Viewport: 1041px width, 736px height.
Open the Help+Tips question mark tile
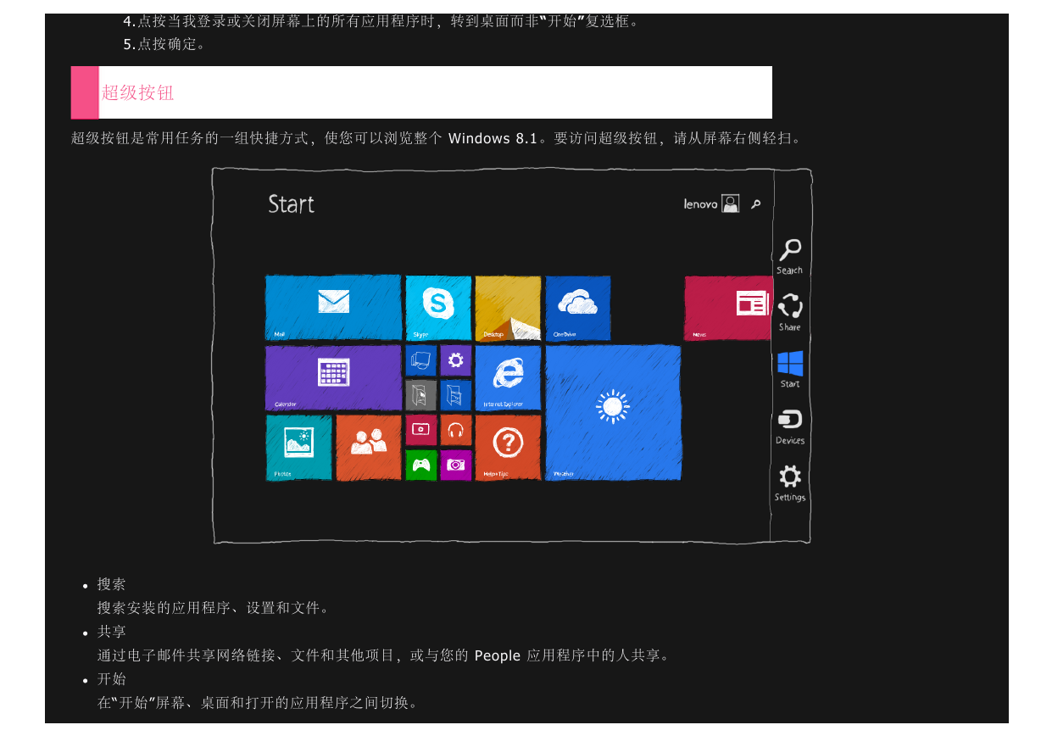[x=508, y=448]
